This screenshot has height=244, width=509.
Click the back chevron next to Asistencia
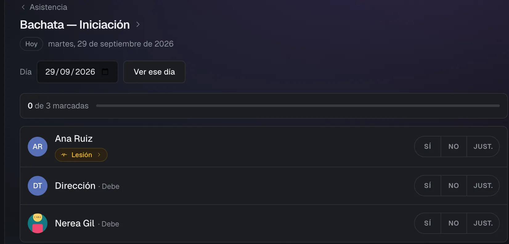click(x=23, y=7)
